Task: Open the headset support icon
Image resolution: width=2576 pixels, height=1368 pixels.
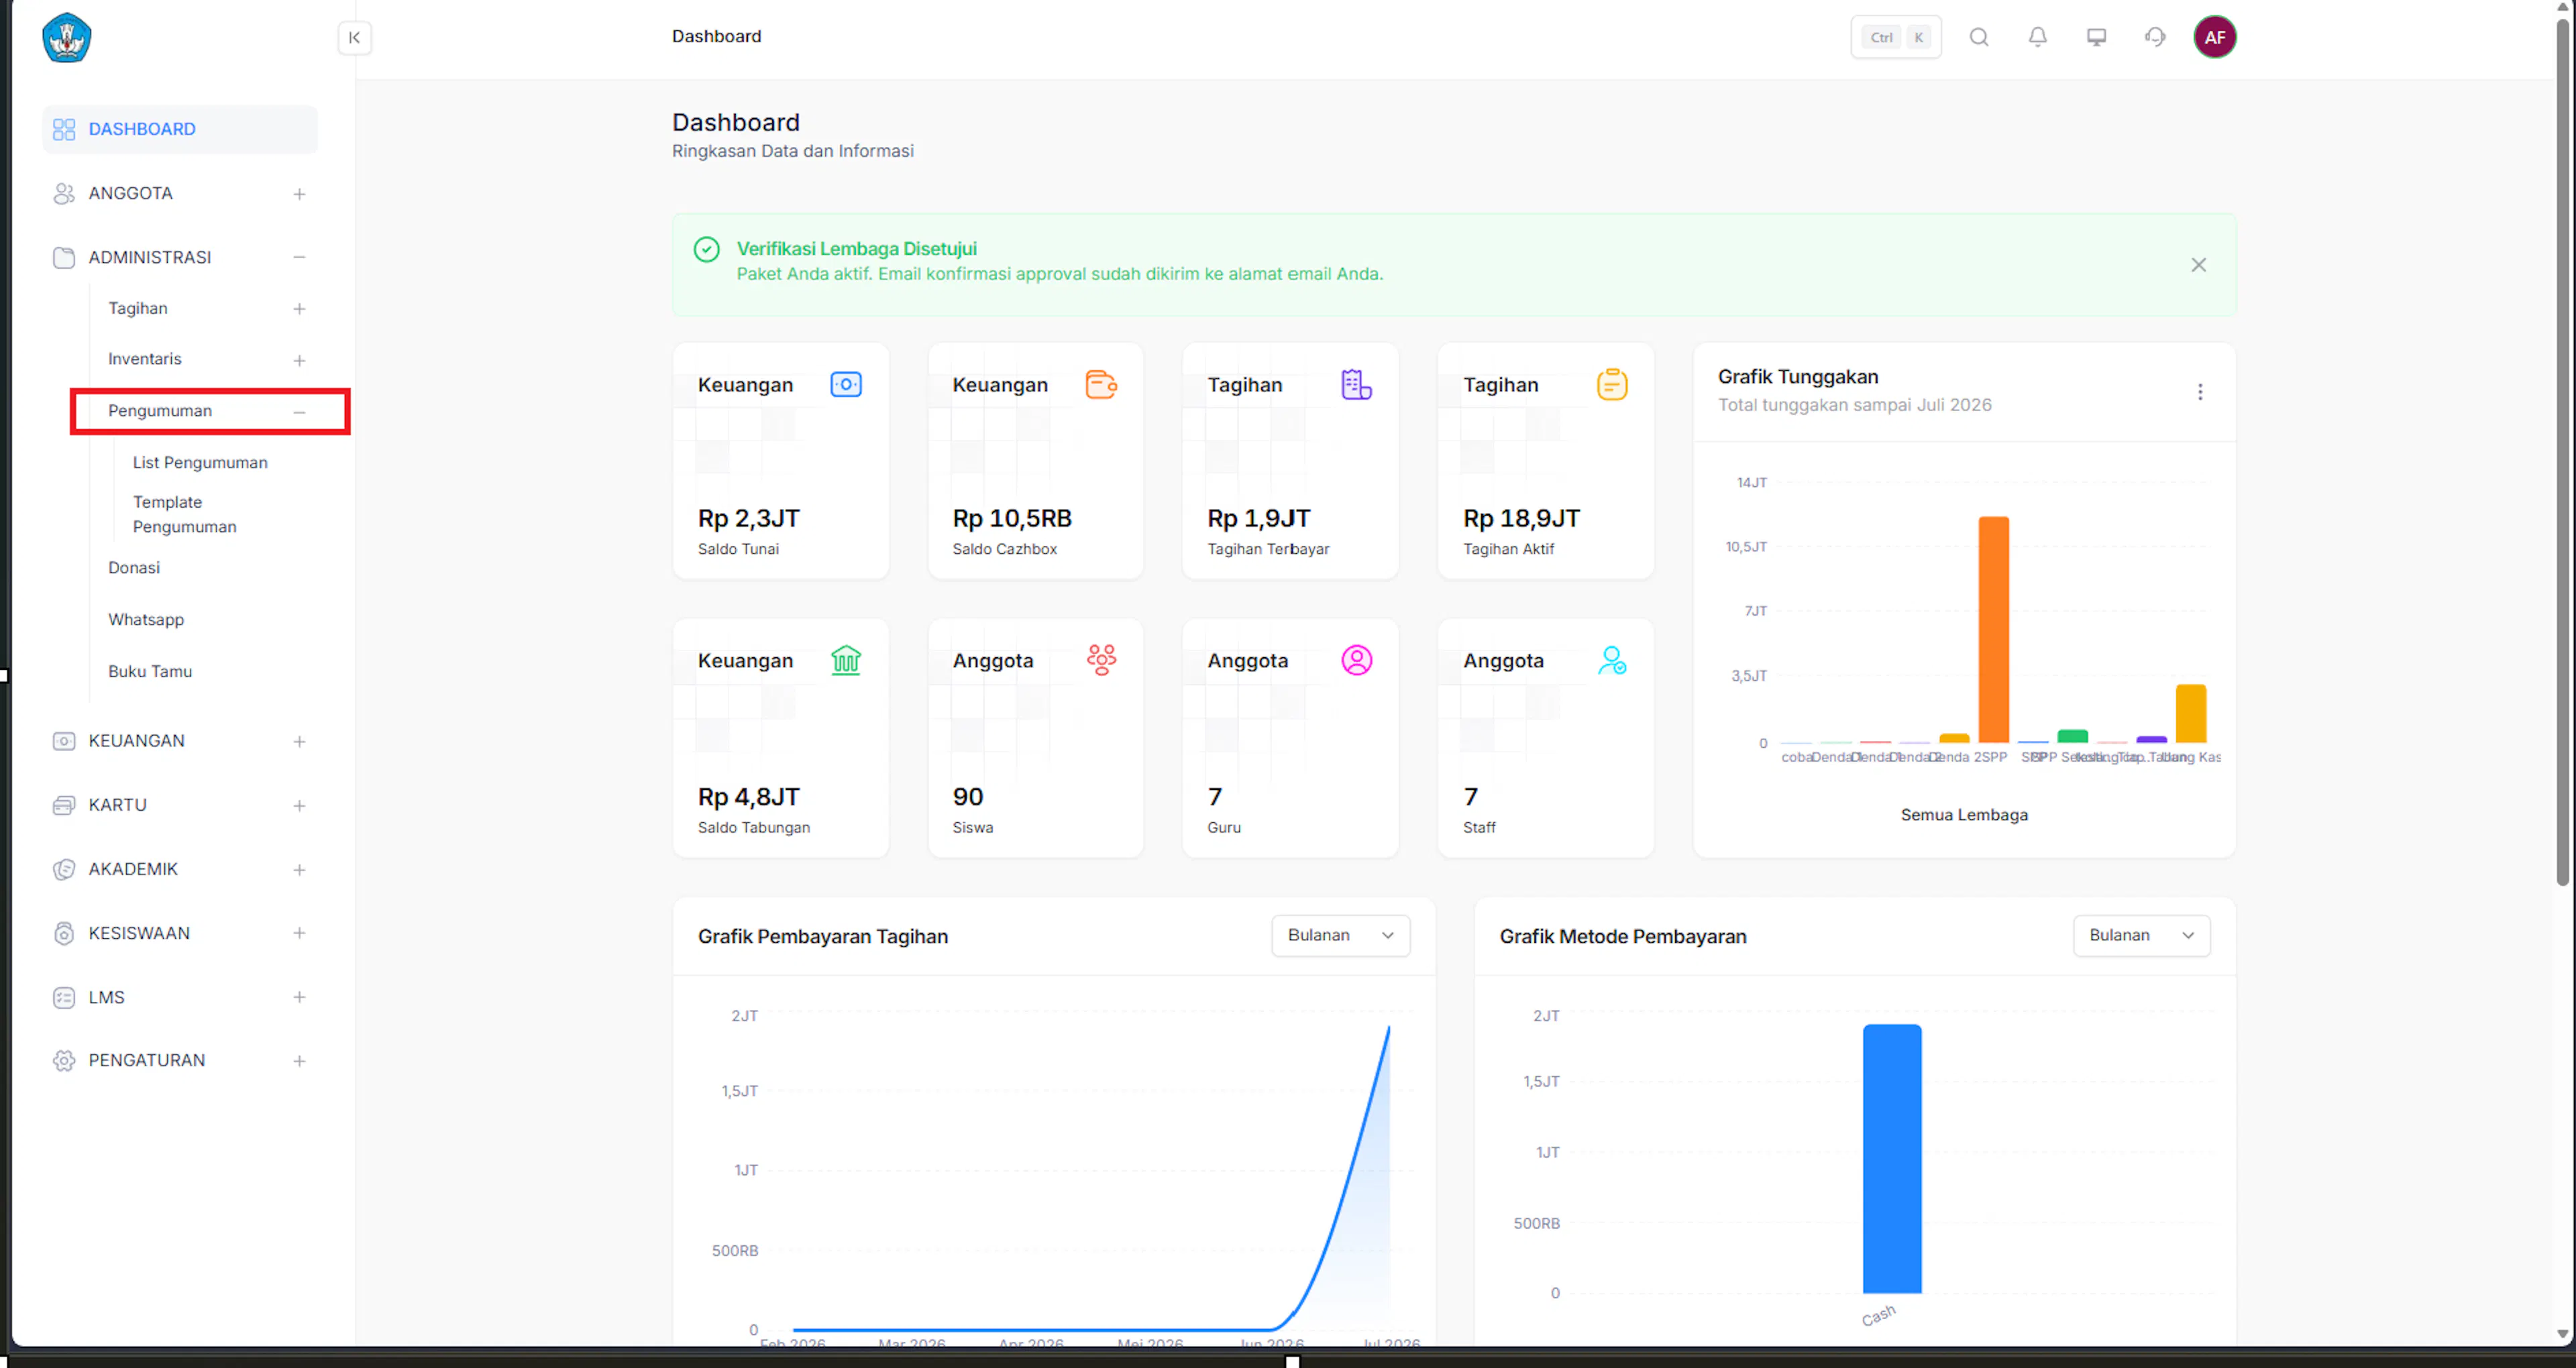Action: 2155,37
